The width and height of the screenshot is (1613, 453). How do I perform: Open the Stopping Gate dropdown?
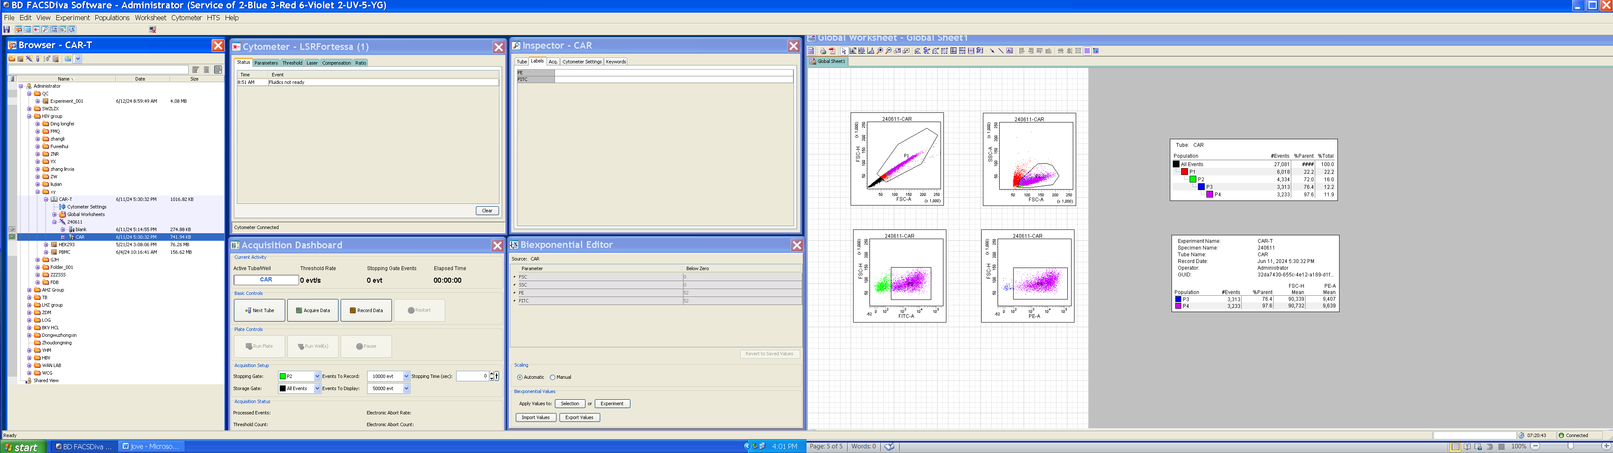coord(317,376)
